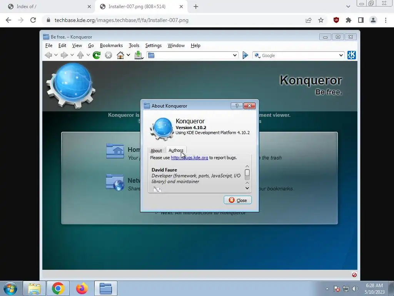The image size is (394, 296).
Task: Click the About dialog's question mark help button
Action: [x=237, y=106]
